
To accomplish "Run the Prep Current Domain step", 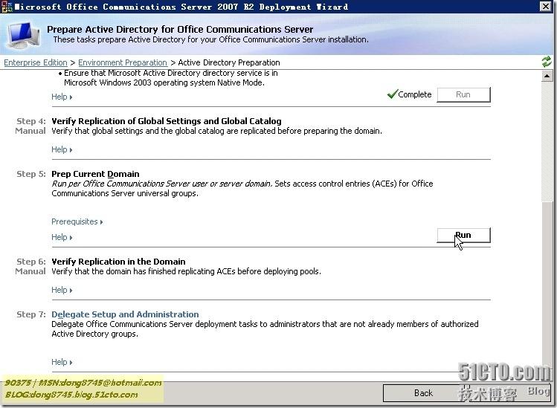I will tap(463, 235).
